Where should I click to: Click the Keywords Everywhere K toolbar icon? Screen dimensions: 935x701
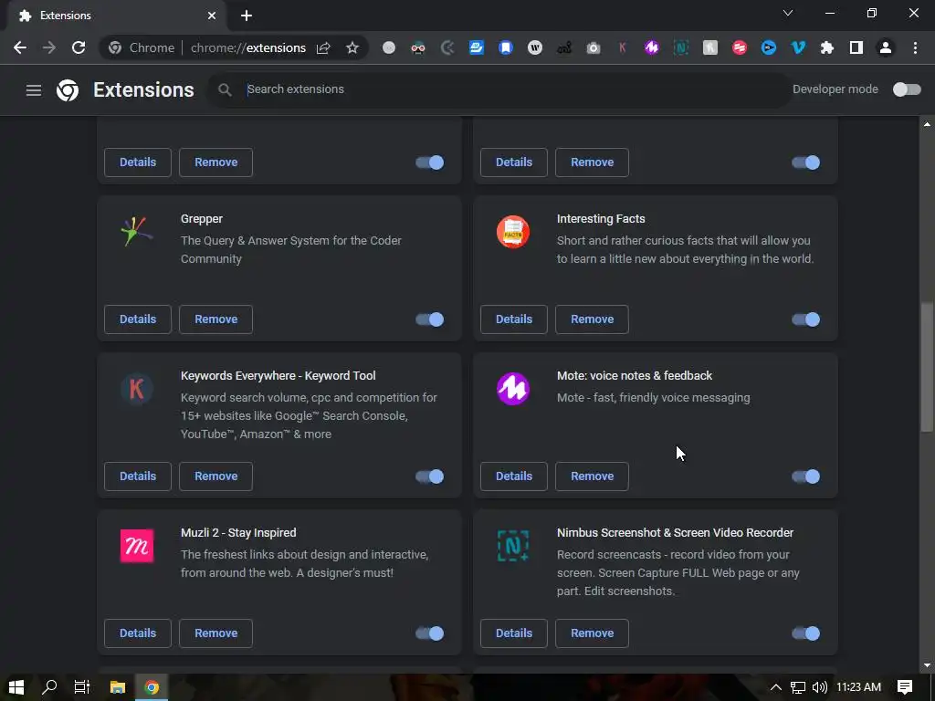(x=623, y=47)
